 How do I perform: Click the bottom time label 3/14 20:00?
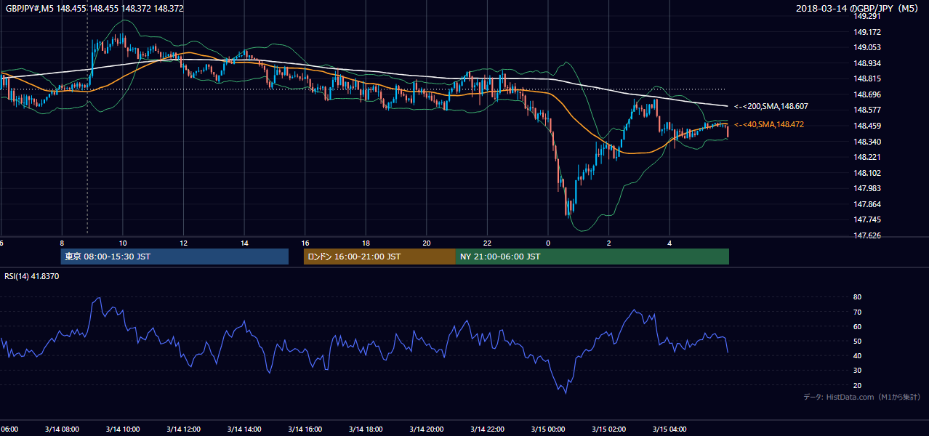pyautogui.click(x=427, y=429)
